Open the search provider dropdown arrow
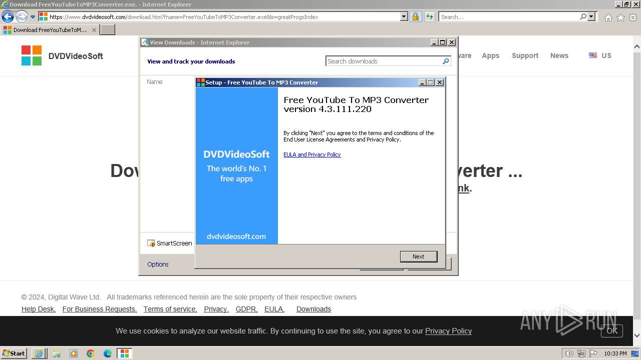This screenshot has width=641, height=360. [x=591, y=16]
